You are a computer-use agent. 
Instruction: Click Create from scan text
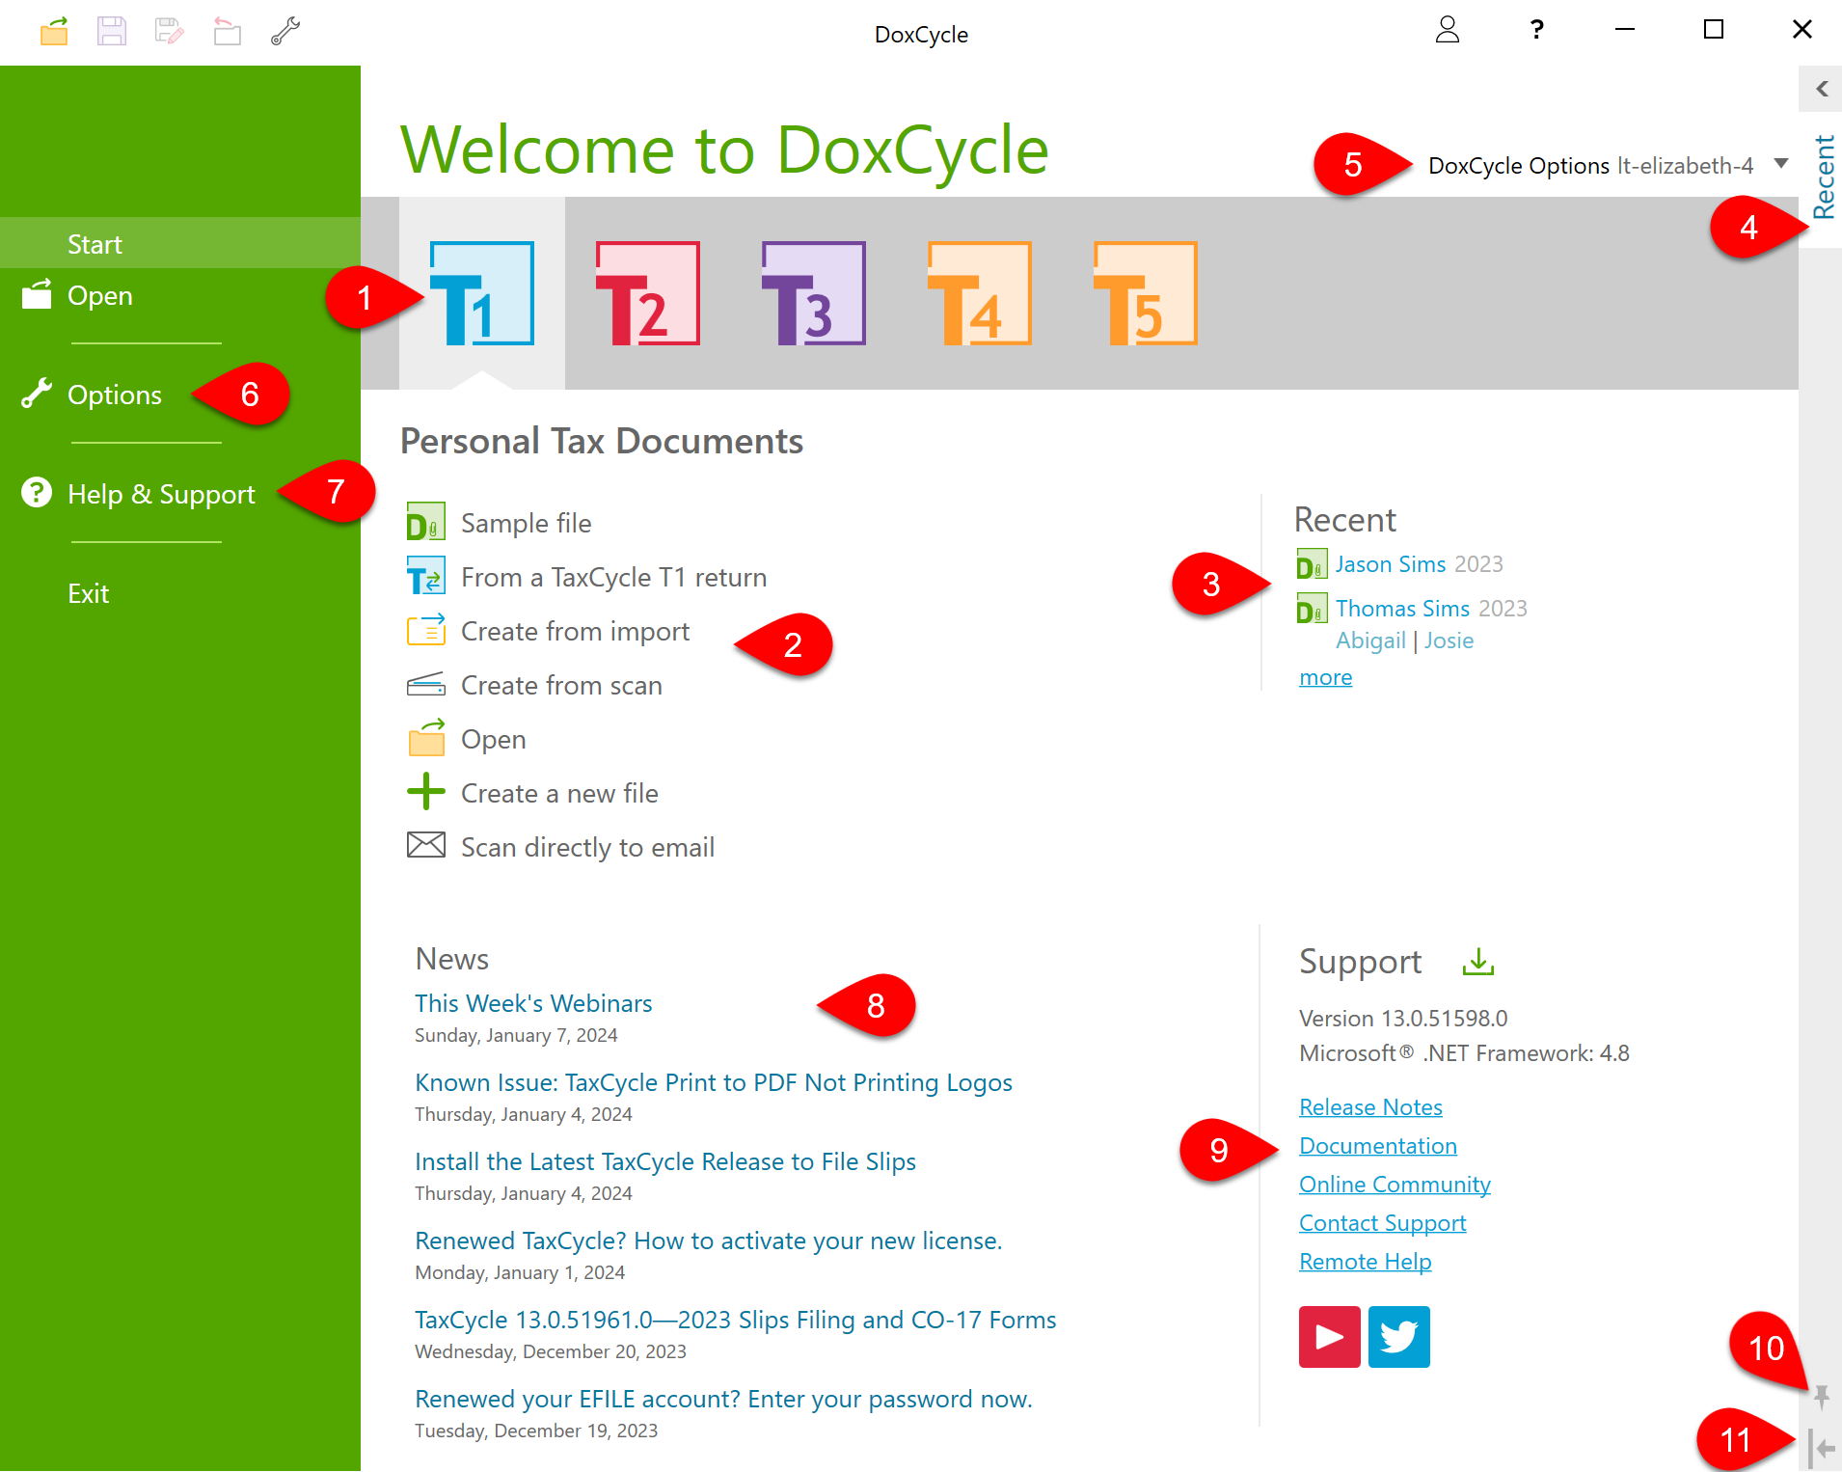pos(561,685)
